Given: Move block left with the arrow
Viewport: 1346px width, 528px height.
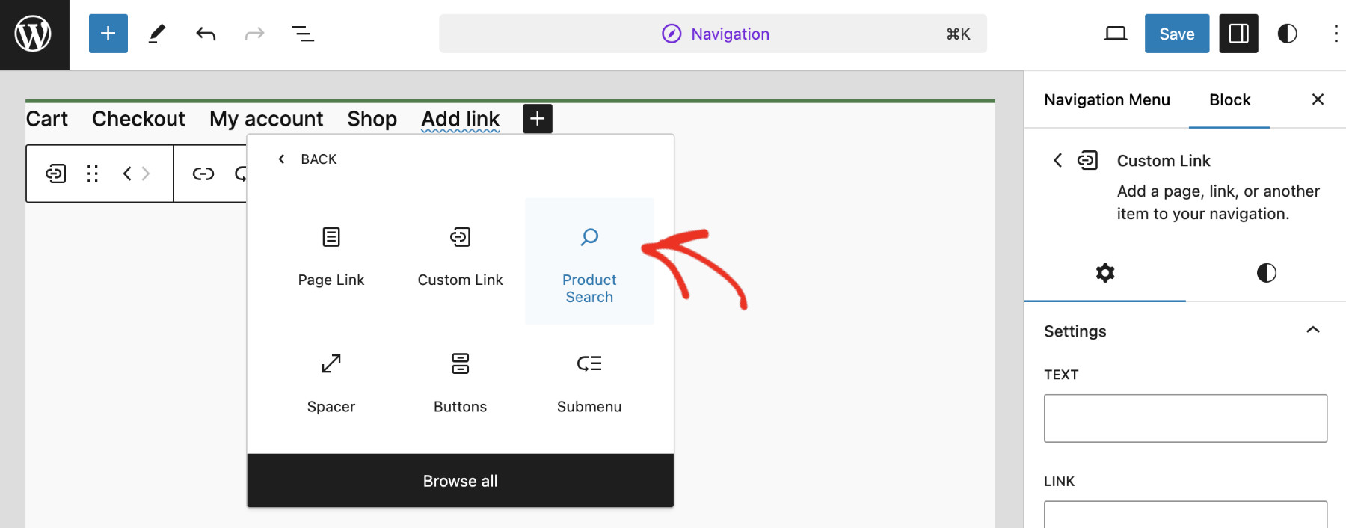Looking at the screenshot, I should pos(127,174).
